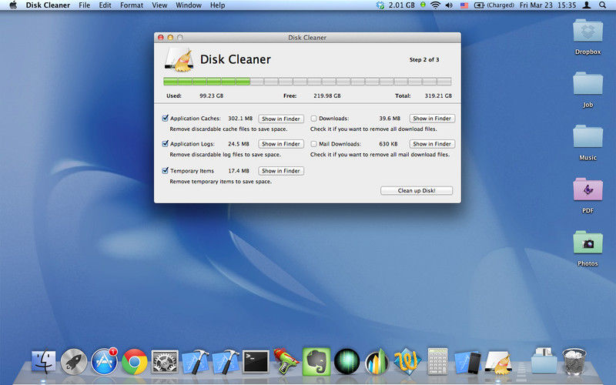This screenshot has height=385, width=616.
Task: Show Downloads in Finder
Action: pyautogui.click(x=432, y=119)
